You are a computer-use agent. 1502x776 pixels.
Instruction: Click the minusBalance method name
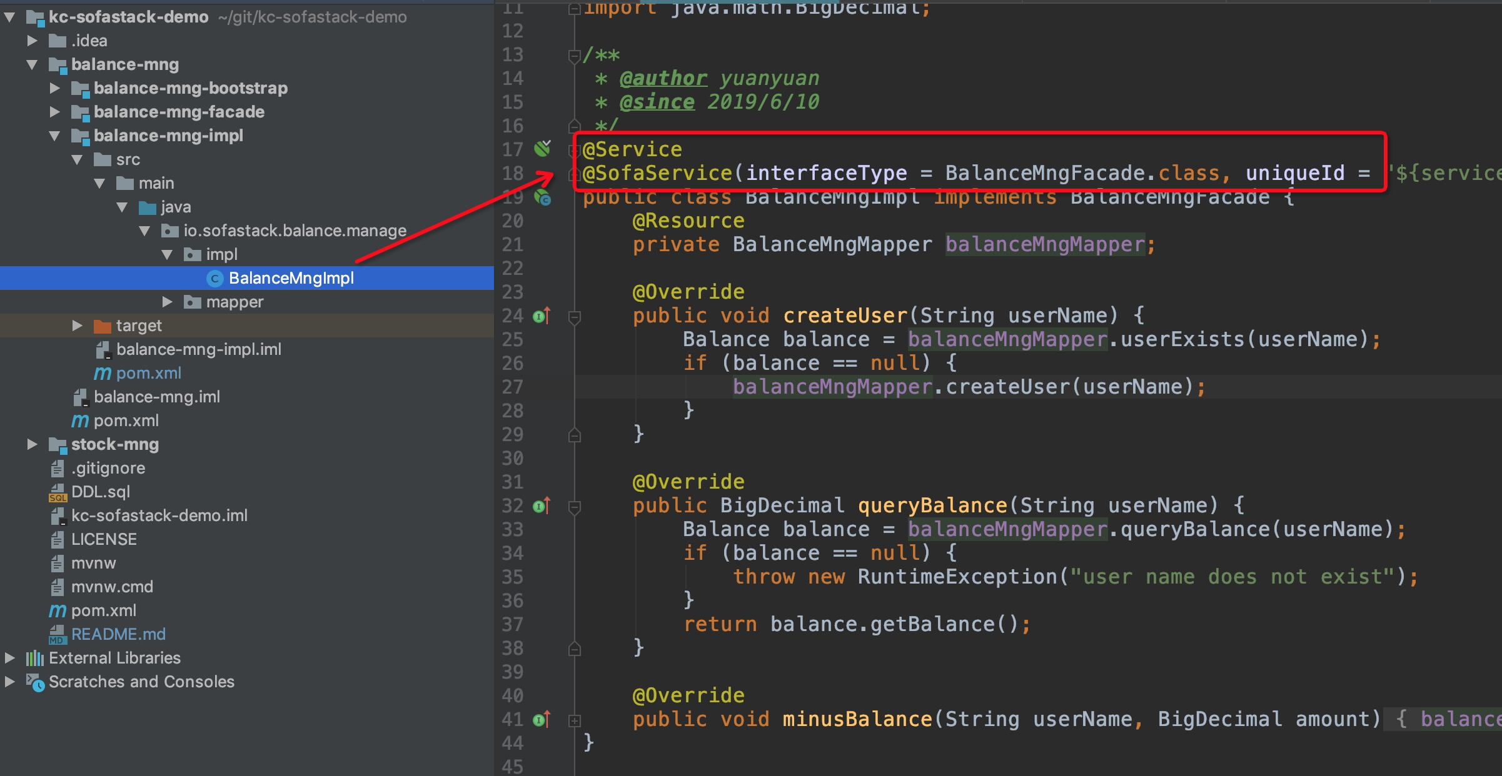click(x=857, y=719)
